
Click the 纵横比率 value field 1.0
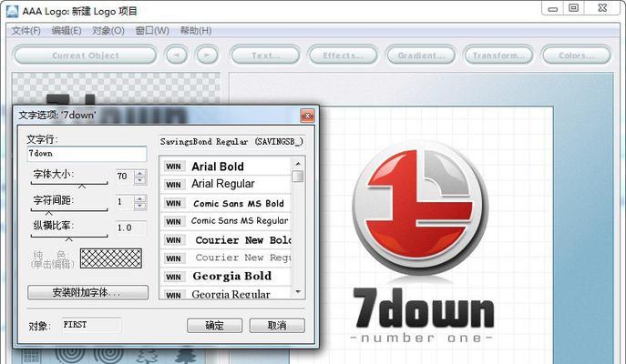click(x=131, y=227)
